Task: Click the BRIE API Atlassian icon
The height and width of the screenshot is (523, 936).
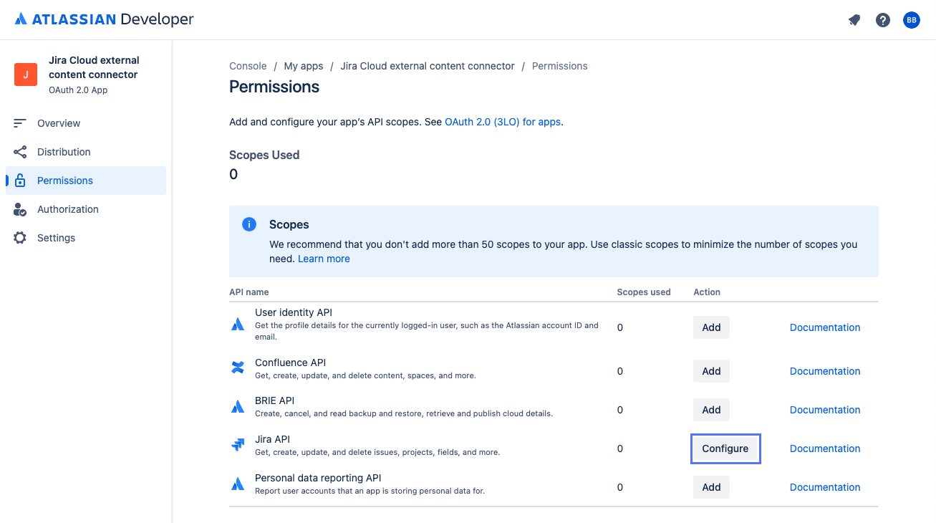Action: [x=238, y=407]
